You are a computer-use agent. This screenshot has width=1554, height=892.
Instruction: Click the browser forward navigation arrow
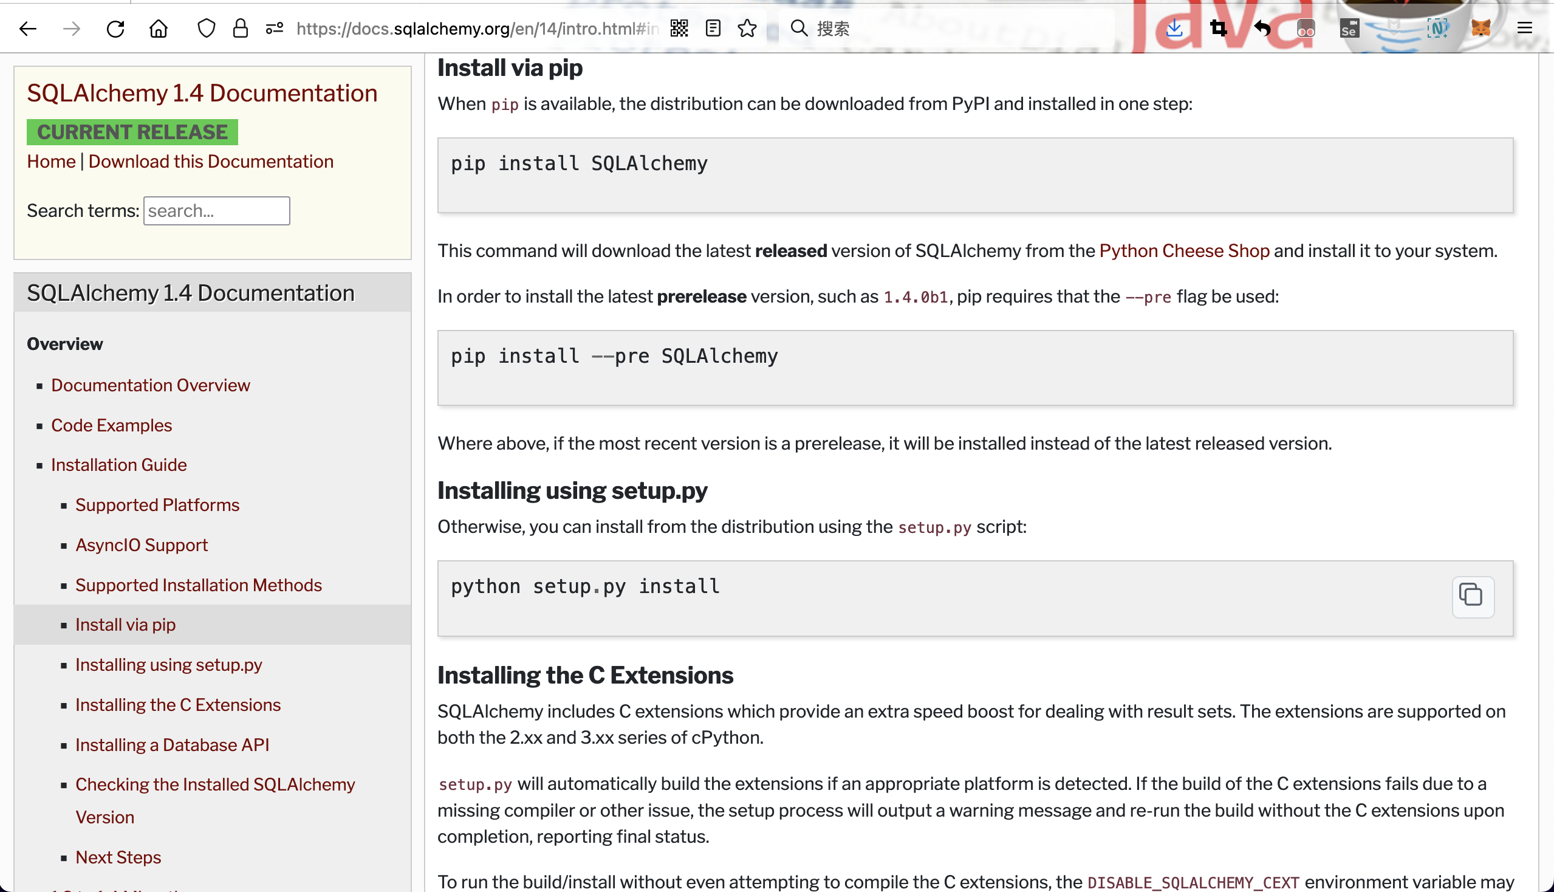70,29
